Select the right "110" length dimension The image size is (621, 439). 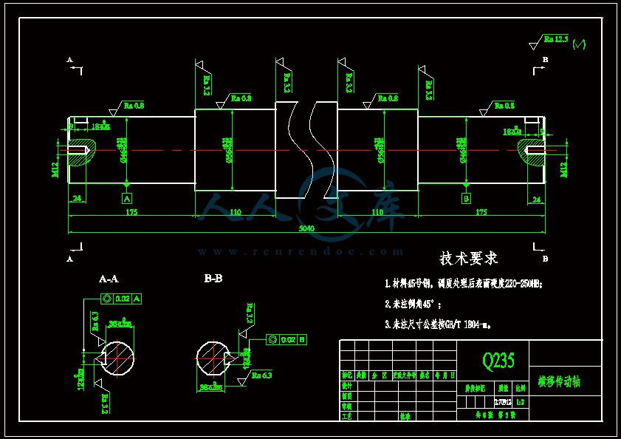pos(377,212)
